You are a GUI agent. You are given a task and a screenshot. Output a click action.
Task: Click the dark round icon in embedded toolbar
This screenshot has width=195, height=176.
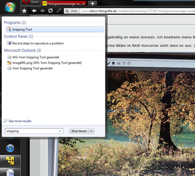[113, 63]
